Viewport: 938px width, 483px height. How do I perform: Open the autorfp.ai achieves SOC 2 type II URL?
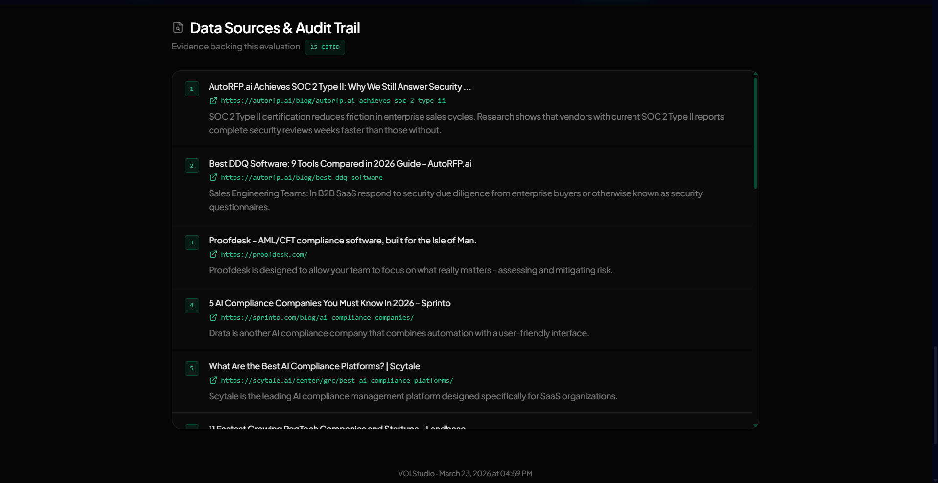click(333, 101)
